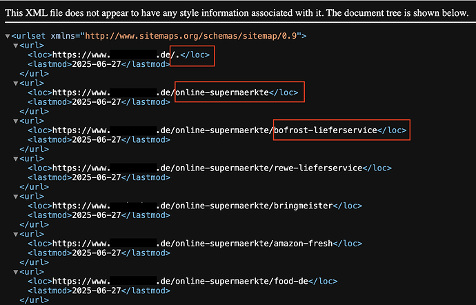Image resolution: width=476 pixels, height=305 pixels.
Task: Click the lastmod date under amazon-fresh
Action: [x=97, y=253]
